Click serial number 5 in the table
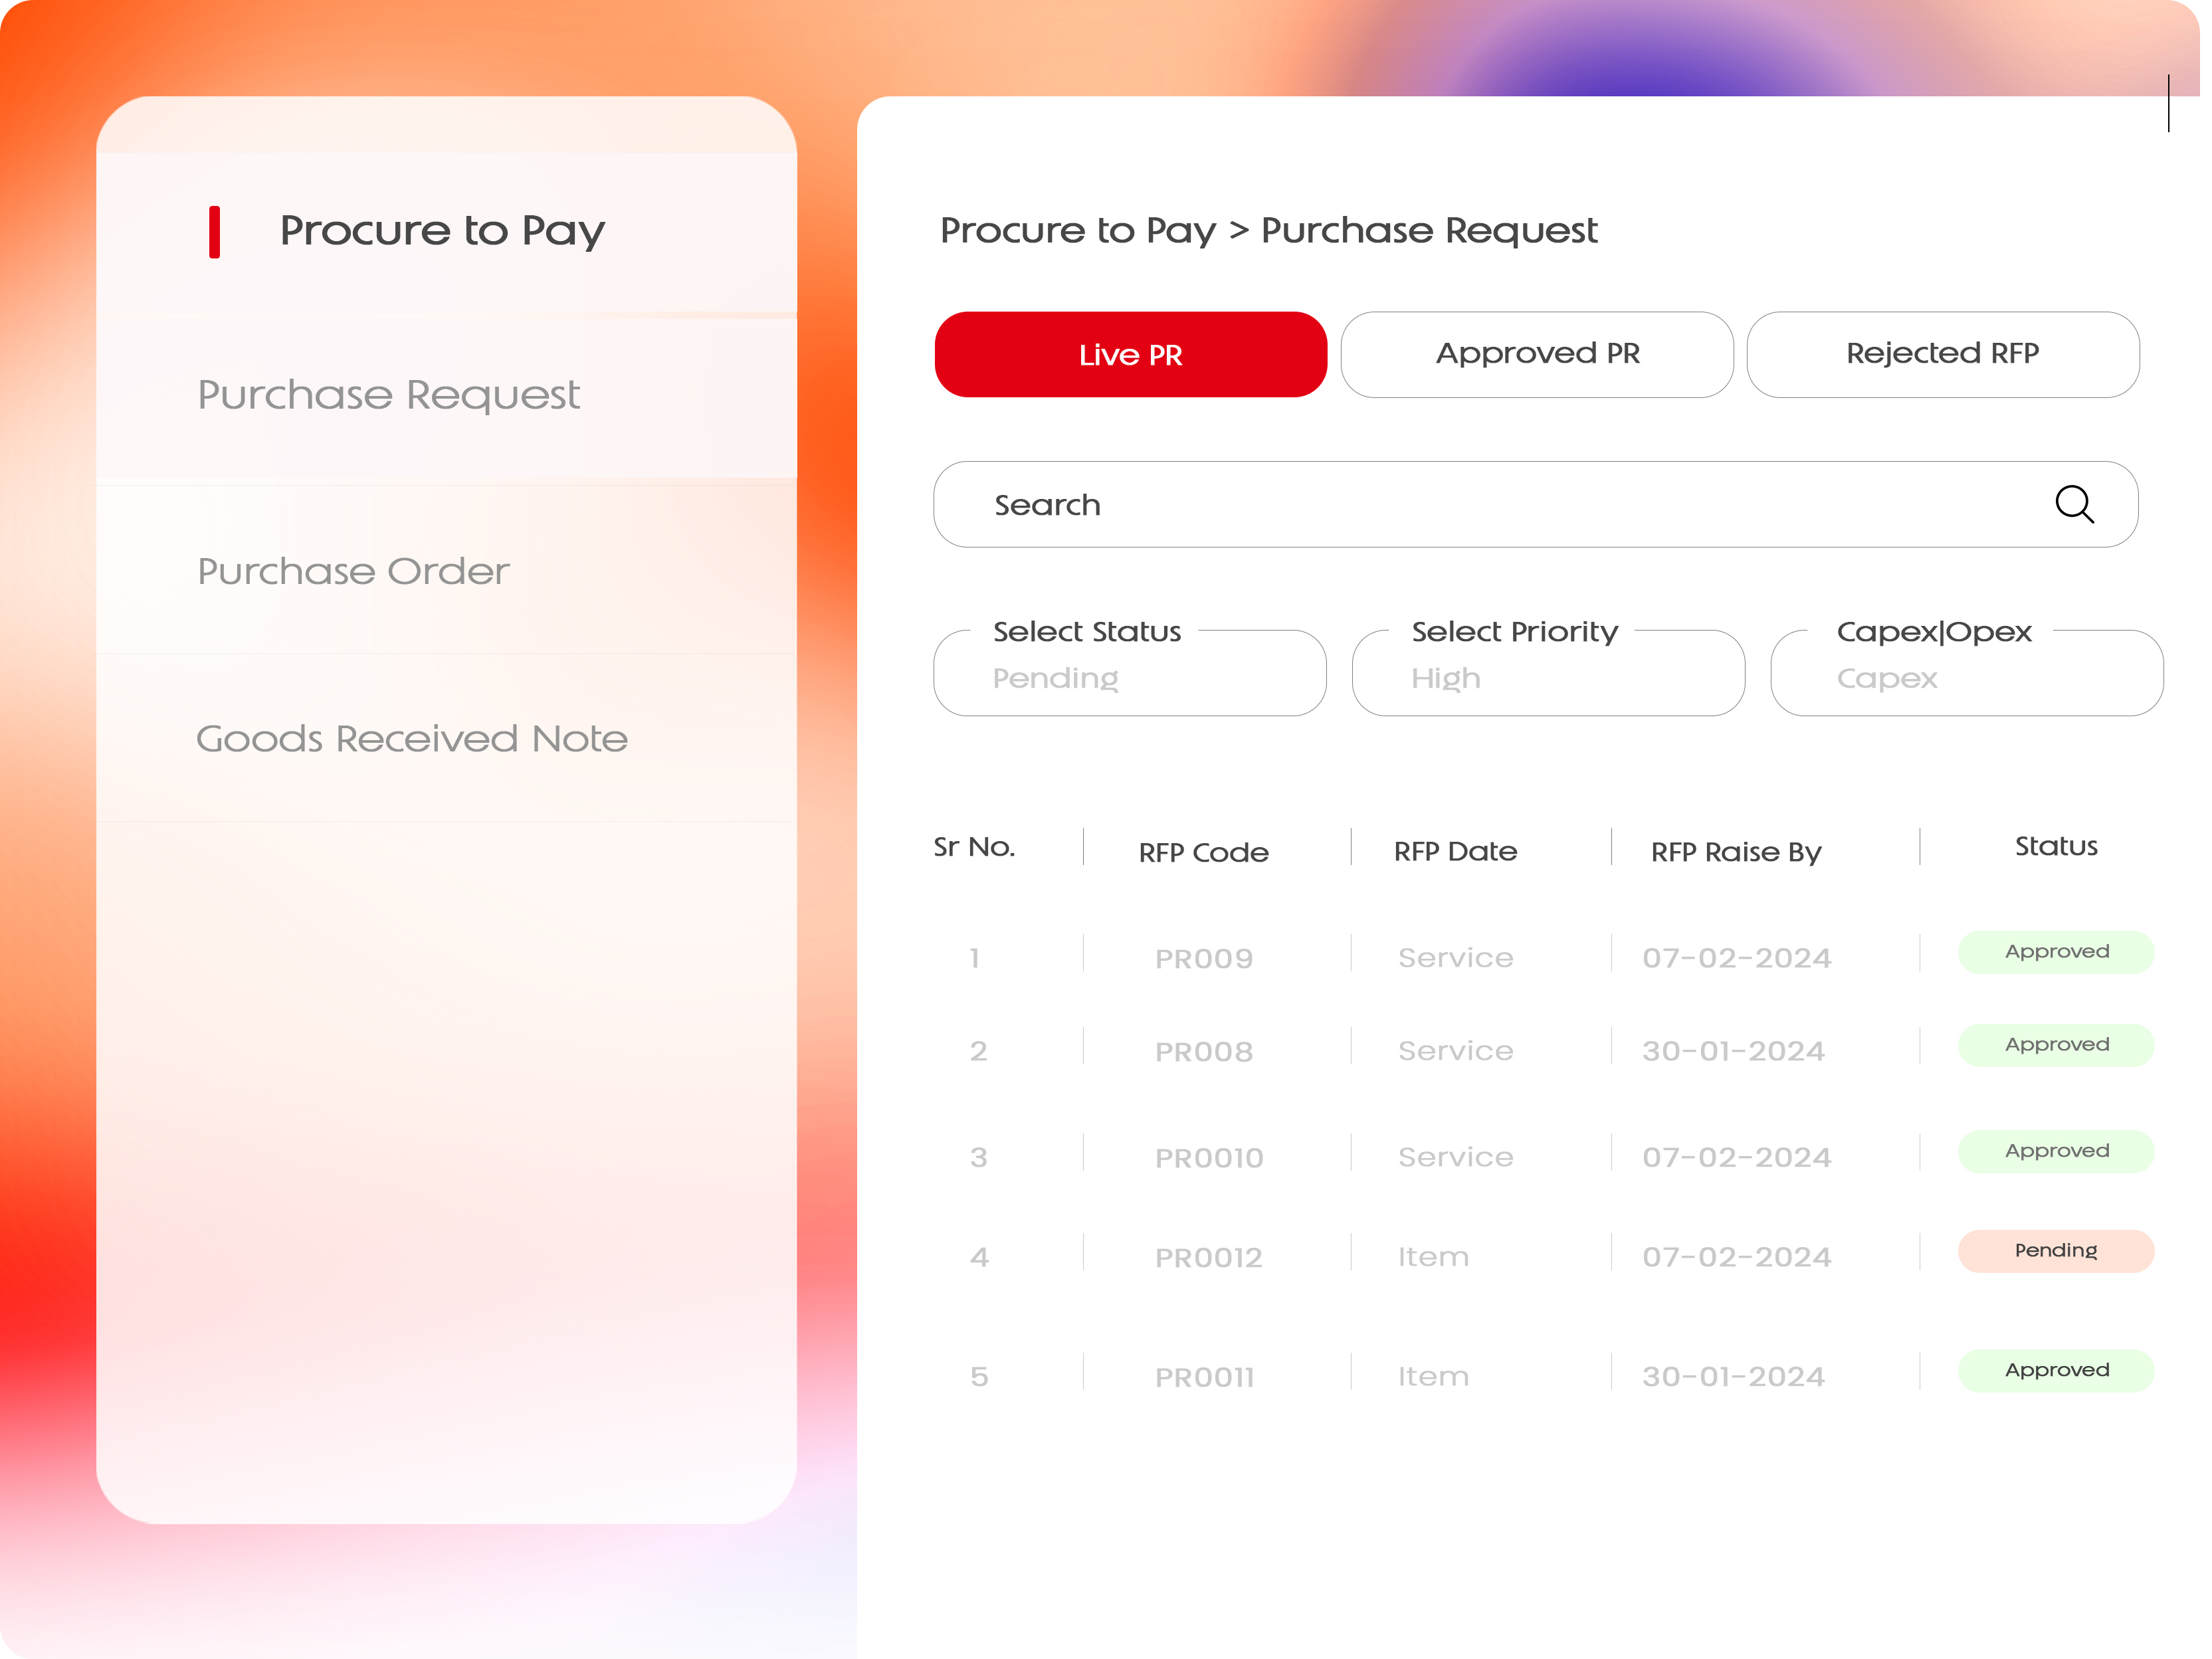The width and height of the screenshot is (2212, 1659). tap(979, 1377)
